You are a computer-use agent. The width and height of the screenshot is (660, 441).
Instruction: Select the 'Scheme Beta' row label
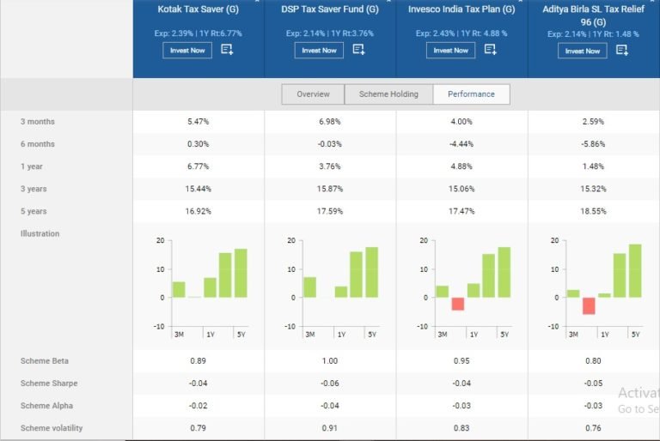pos(45,360)
